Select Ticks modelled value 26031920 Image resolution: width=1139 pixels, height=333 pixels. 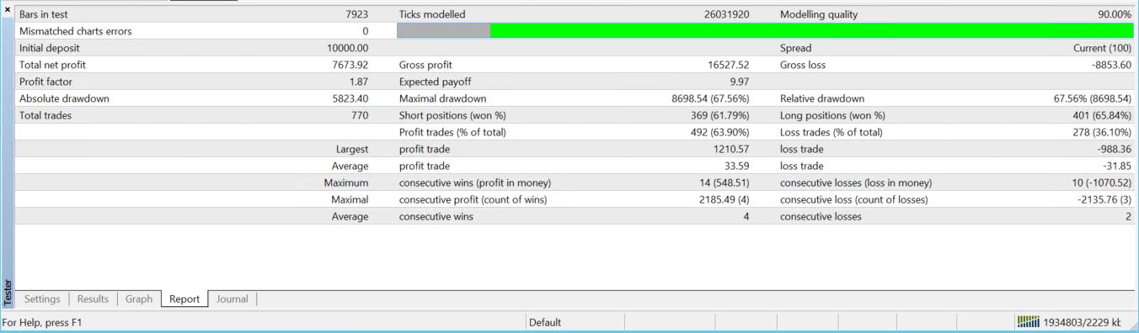pyautogui.click(x=726, y=14)
